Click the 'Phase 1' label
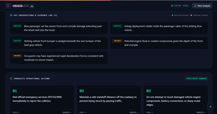This screenshot has width=217, height=114. (16, 112)
